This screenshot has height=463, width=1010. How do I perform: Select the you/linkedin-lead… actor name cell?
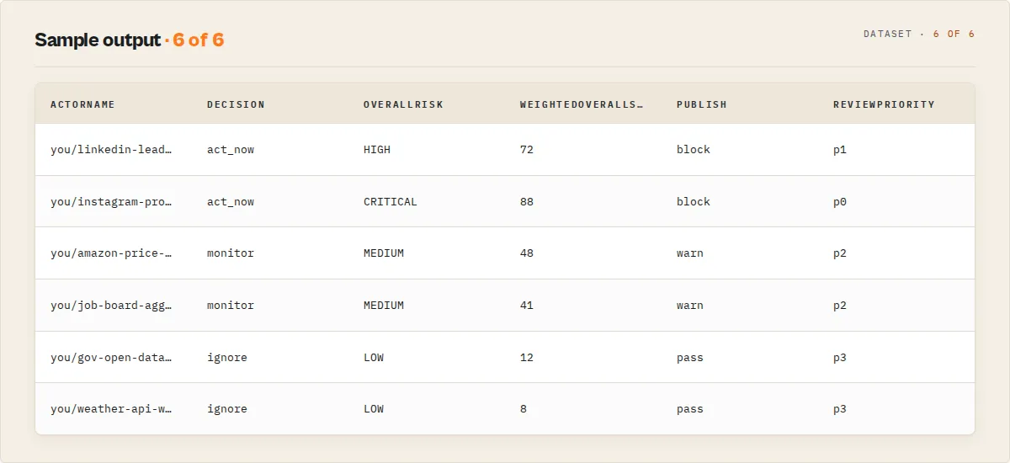click(x=111, y=150)
